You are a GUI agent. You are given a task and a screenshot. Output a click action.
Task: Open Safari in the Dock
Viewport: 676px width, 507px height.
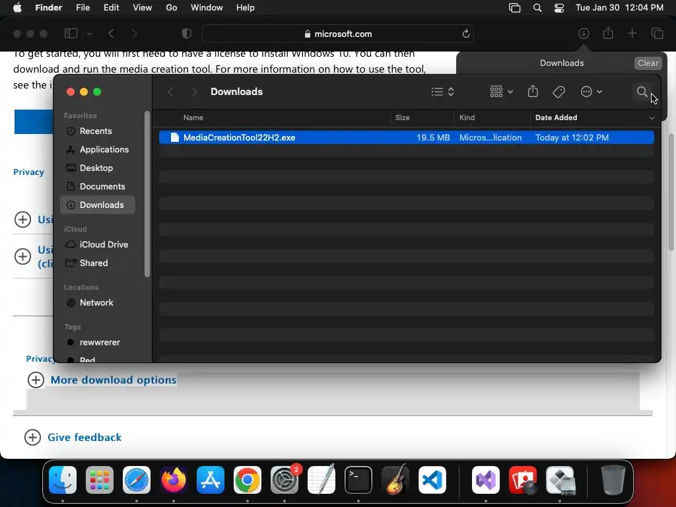click(137, 479)
